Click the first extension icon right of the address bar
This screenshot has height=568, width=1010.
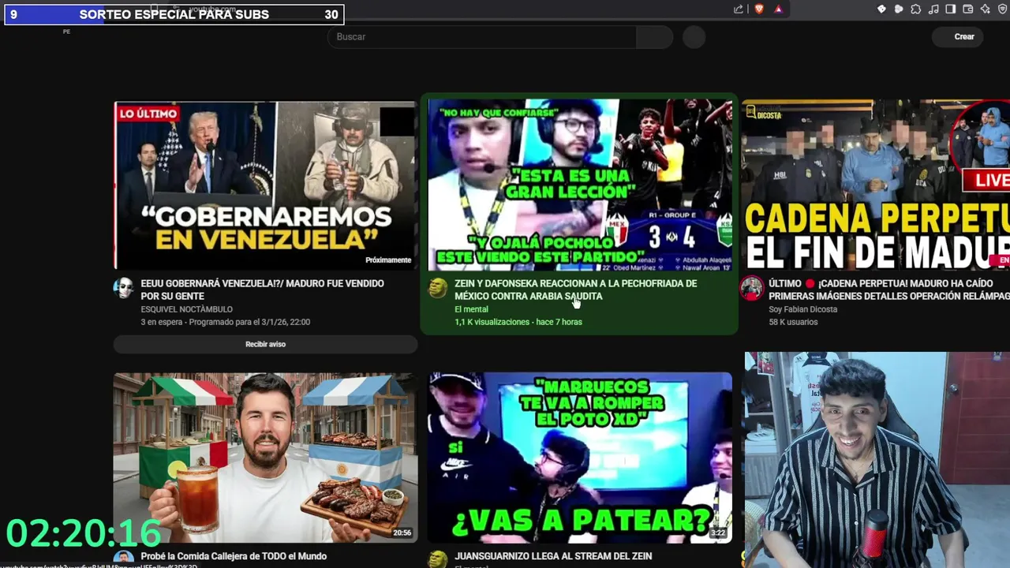[x=881, y=9]
